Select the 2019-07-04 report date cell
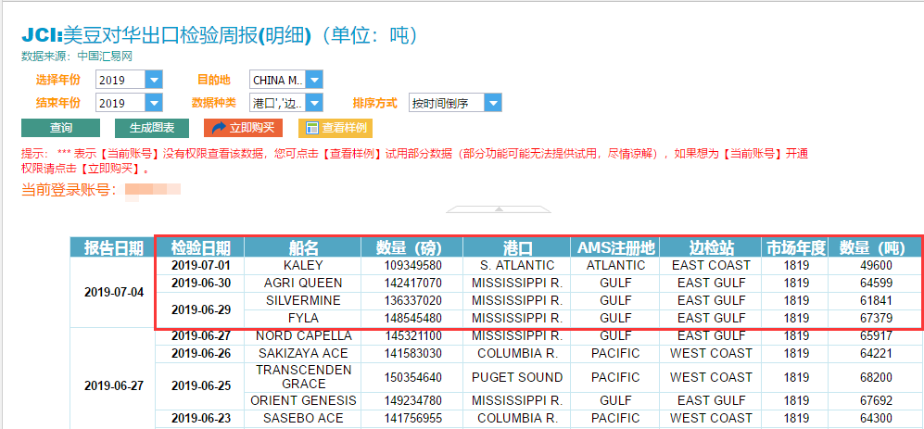 coord(113,292)
